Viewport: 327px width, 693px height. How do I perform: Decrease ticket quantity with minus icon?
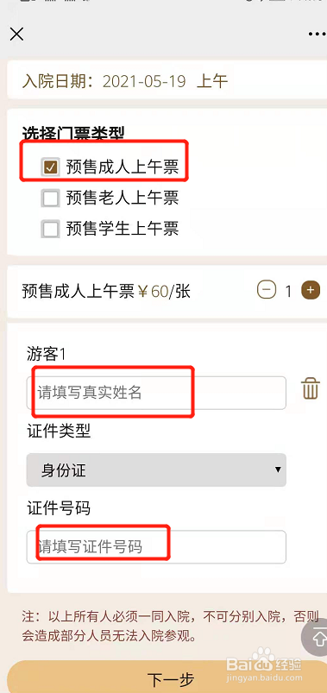(x=267, y=290)
